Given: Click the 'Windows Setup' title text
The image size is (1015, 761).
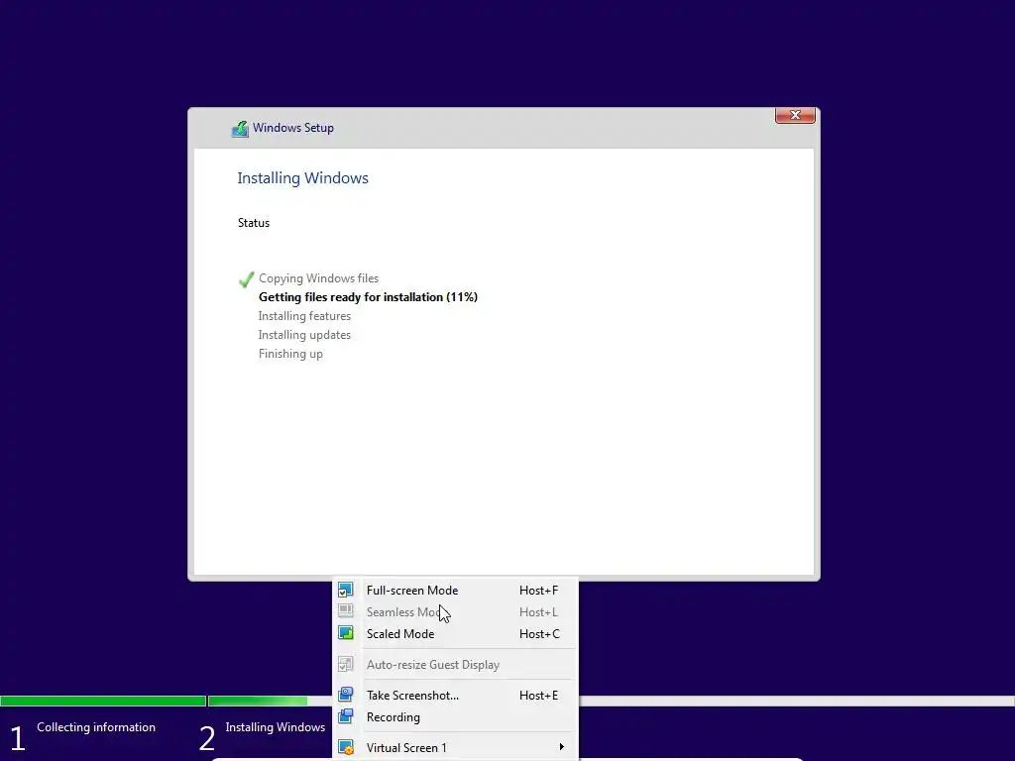Looking at the screenshot, I should pos(293,128).
